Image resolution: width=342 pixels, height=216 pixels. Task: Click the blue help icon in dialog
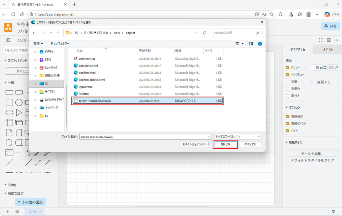coord(260,44)
